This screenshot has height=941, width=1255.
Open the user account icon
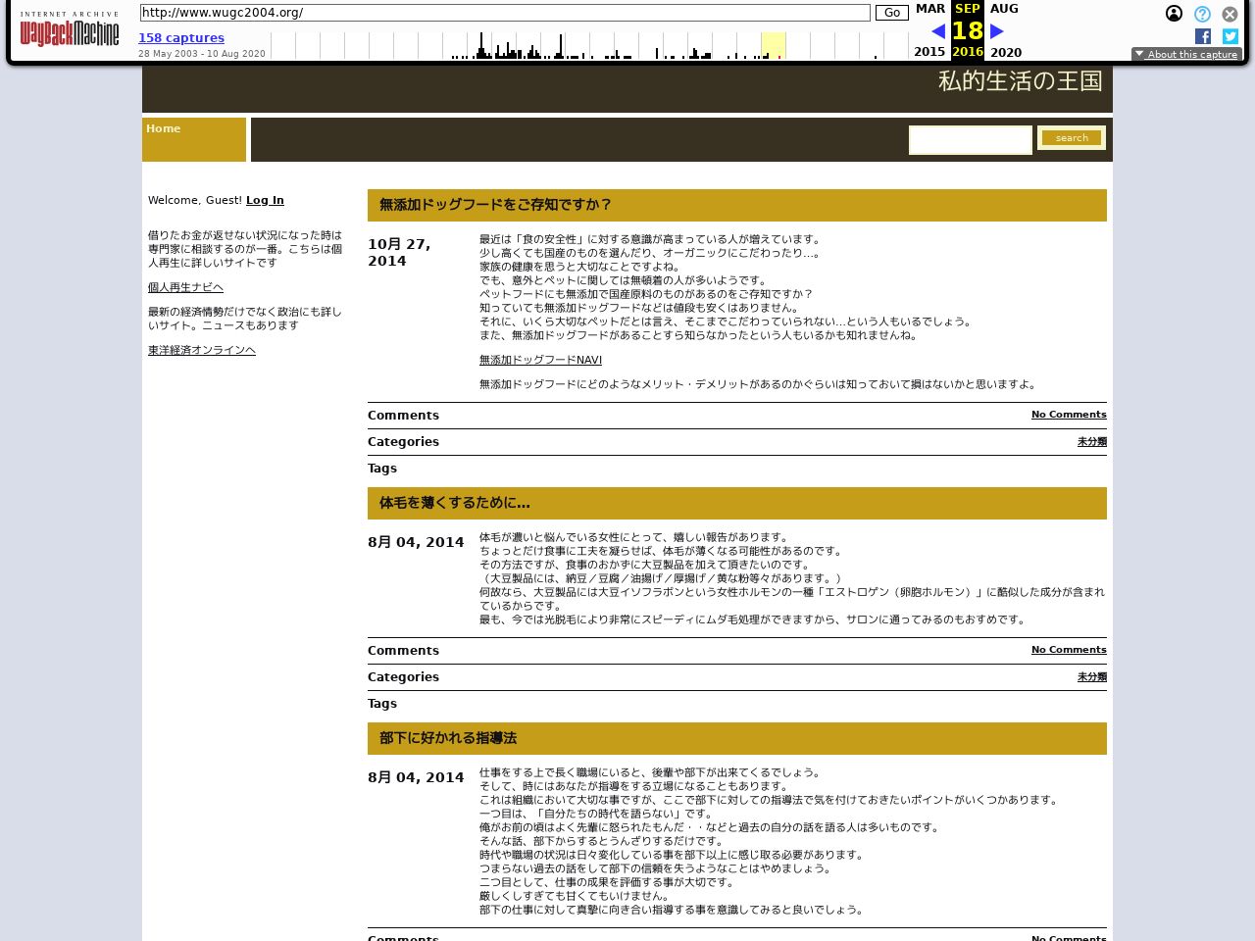click(x=1174, y=14)
